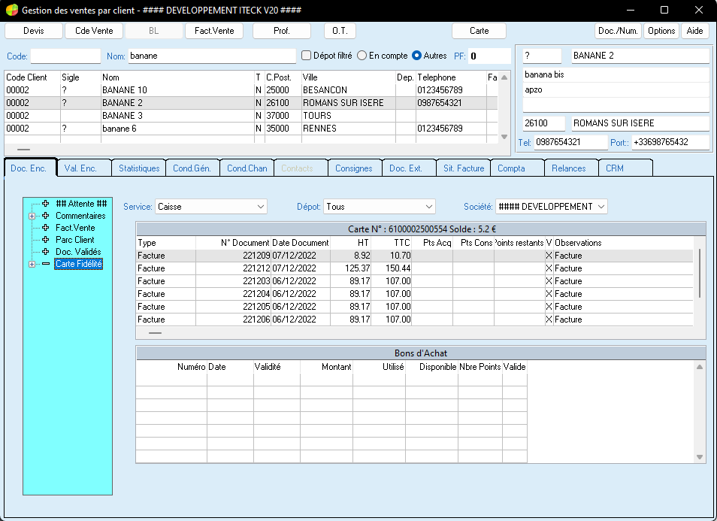The image size is (717, 521).
Task: Click the plus icon beside ## Attente ##
Action: pos(45,204)
